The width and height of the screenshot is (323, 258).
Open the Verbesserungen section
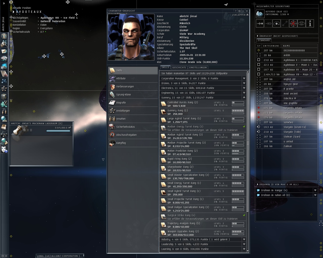[133, 86]
